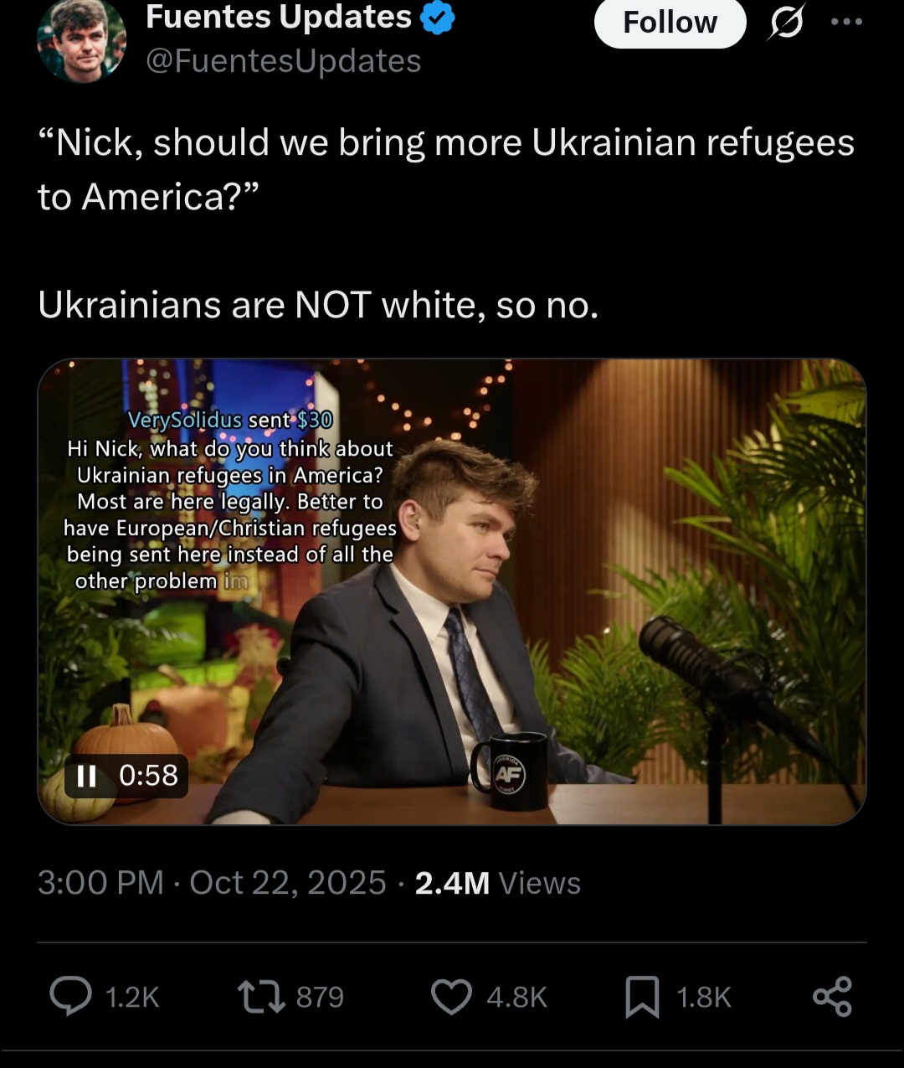Click the 1.2K replies count

(x=132, y=997)
